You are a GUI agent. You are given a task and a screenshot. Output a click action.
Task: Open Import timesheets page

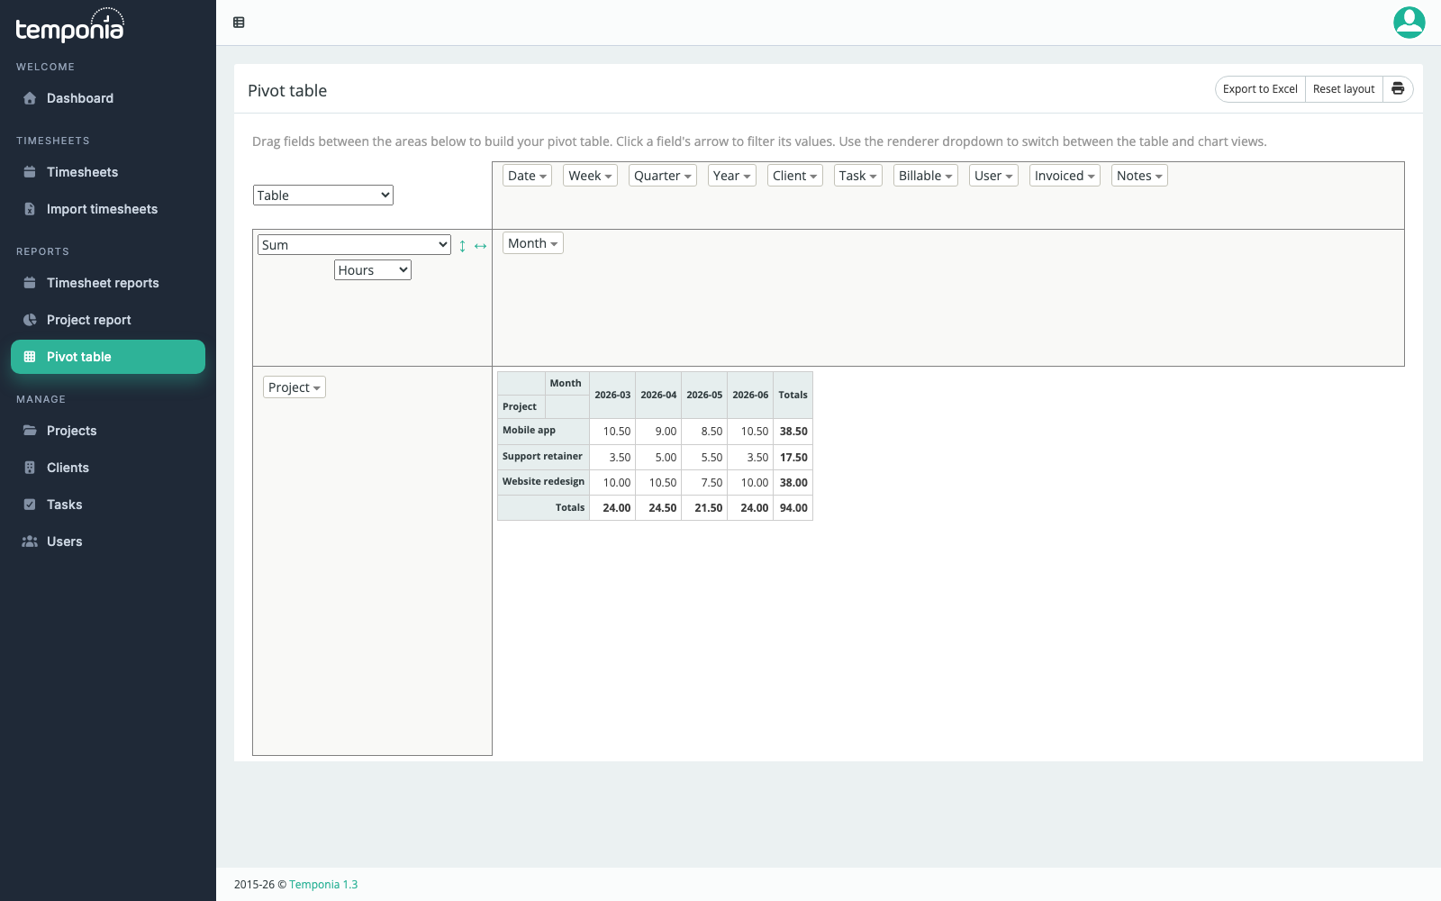pos(108,209)
